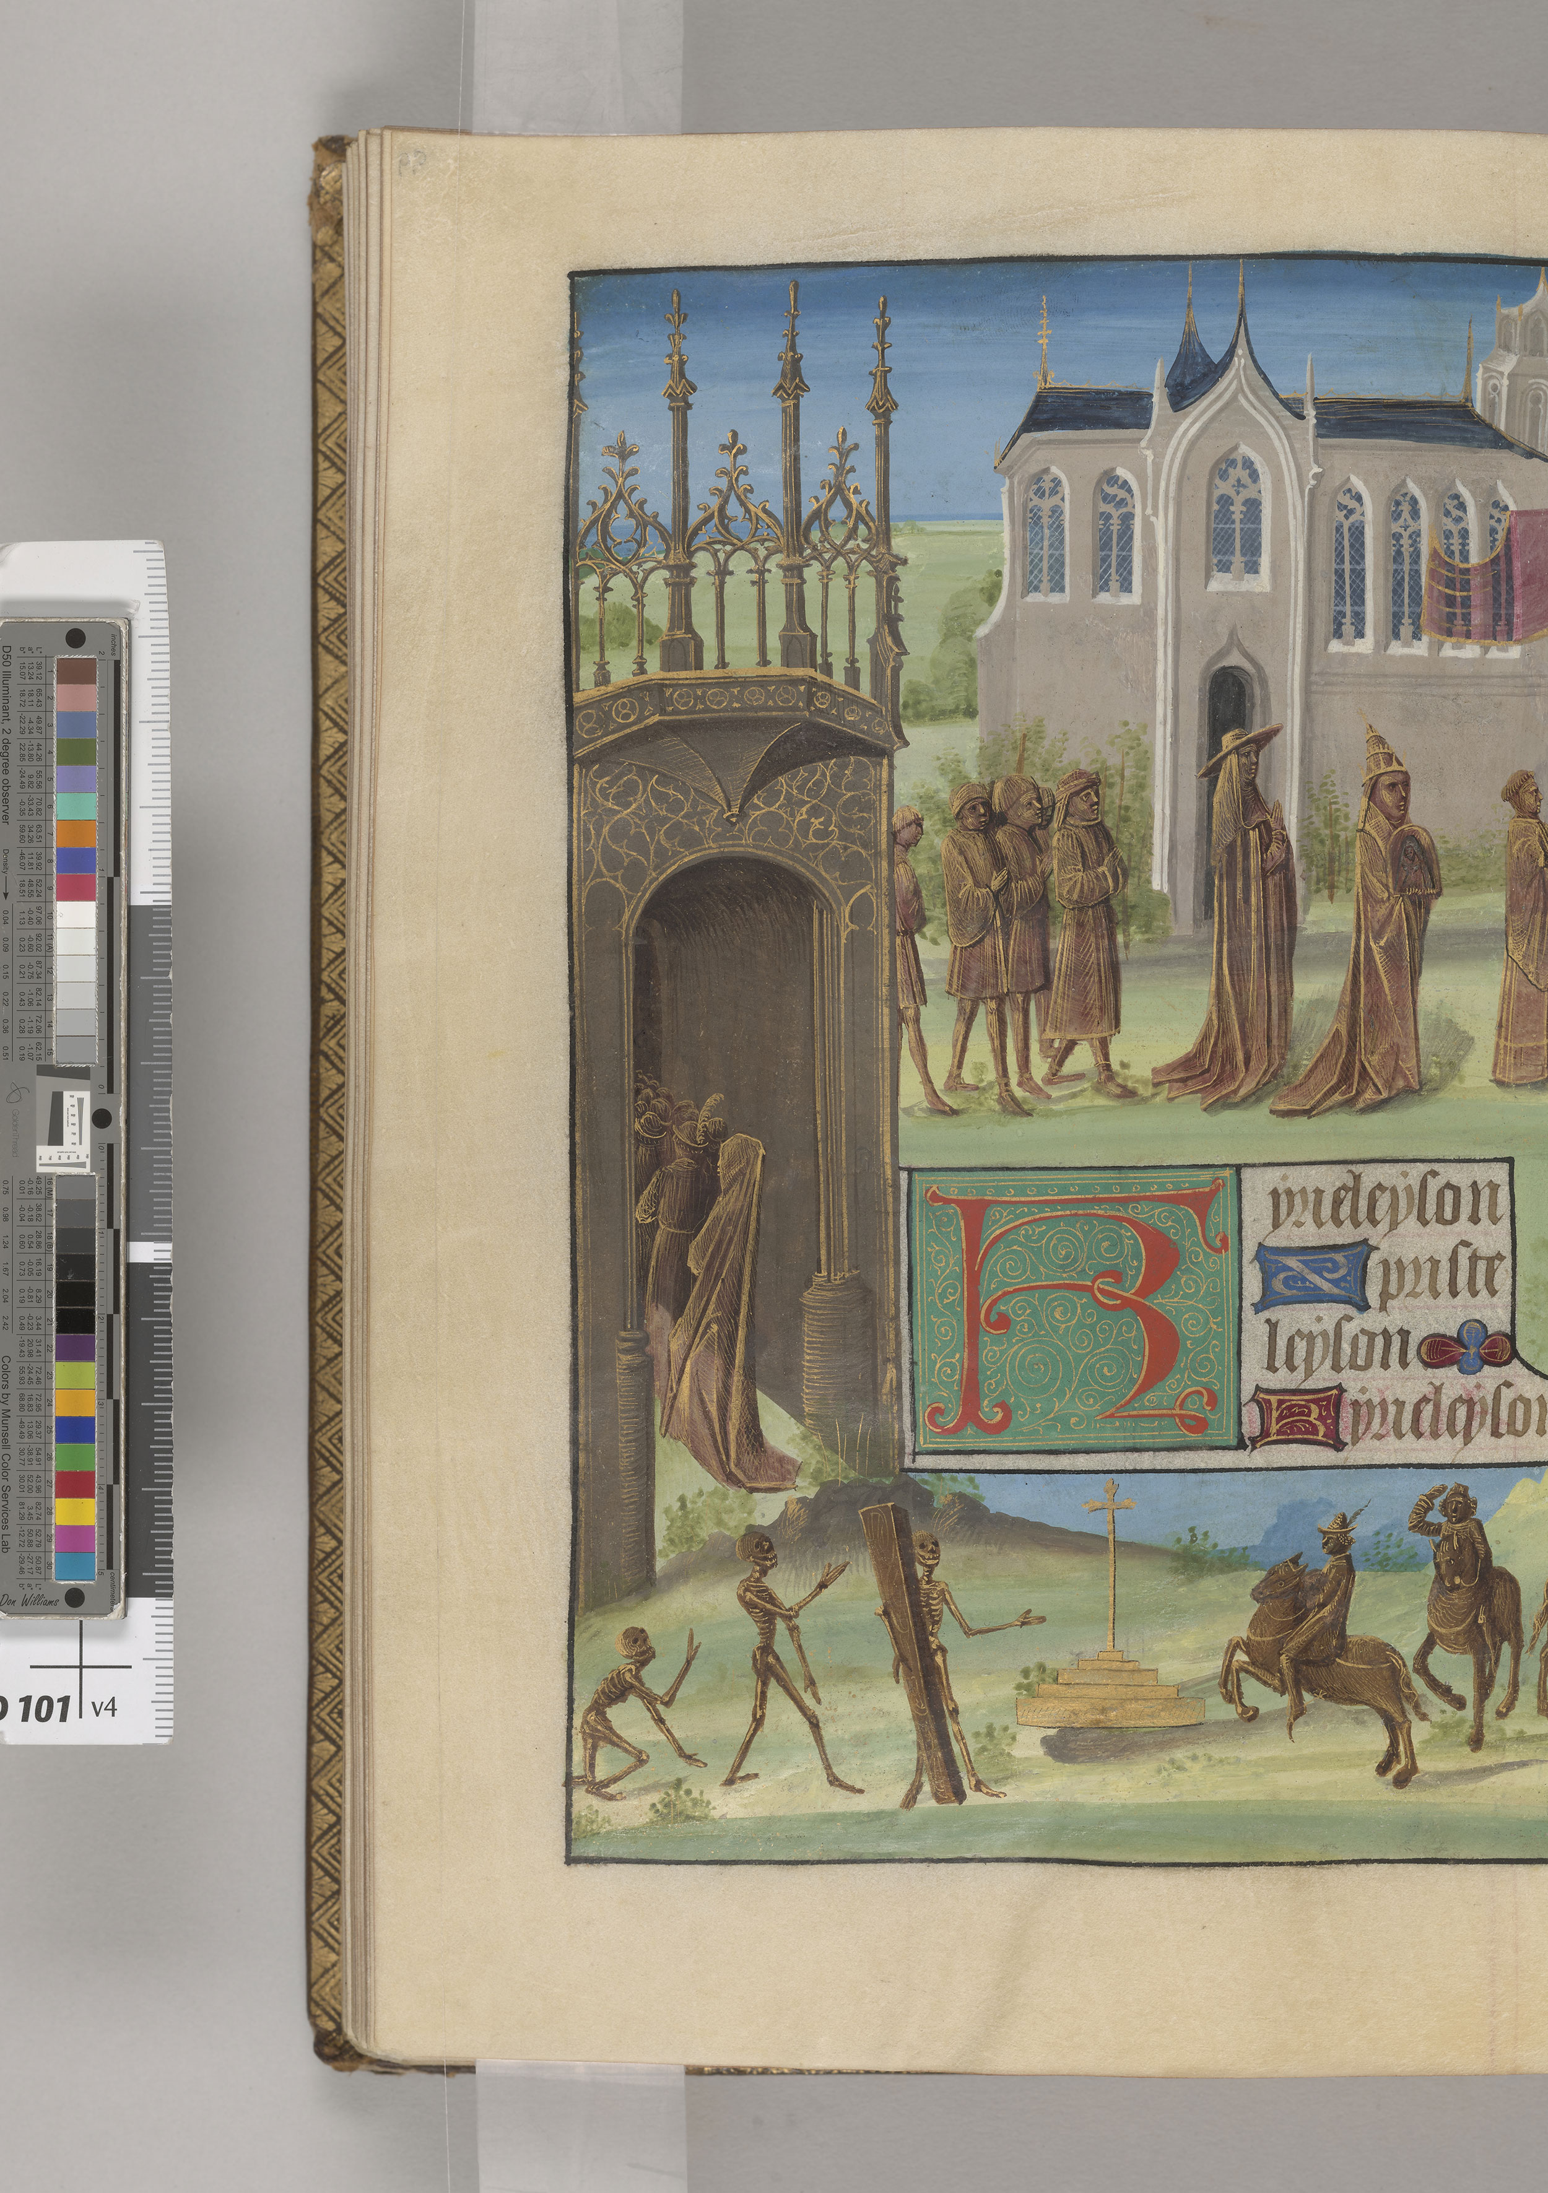Click the yellow-green patch numbered 23
This screenshot has width=1548, height=2193.
pos(76,1376)
